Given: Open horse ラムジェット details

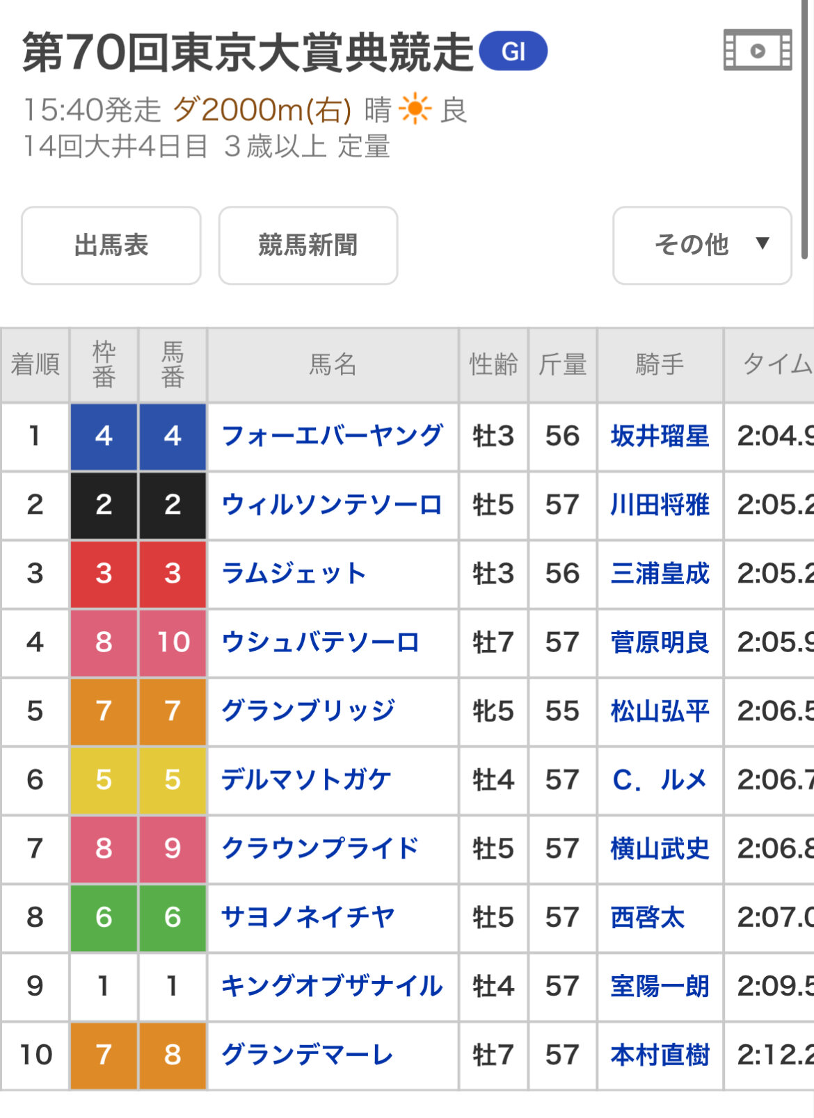Looking at the screenshot, I should pyautogui.click(x=294, y=574).
